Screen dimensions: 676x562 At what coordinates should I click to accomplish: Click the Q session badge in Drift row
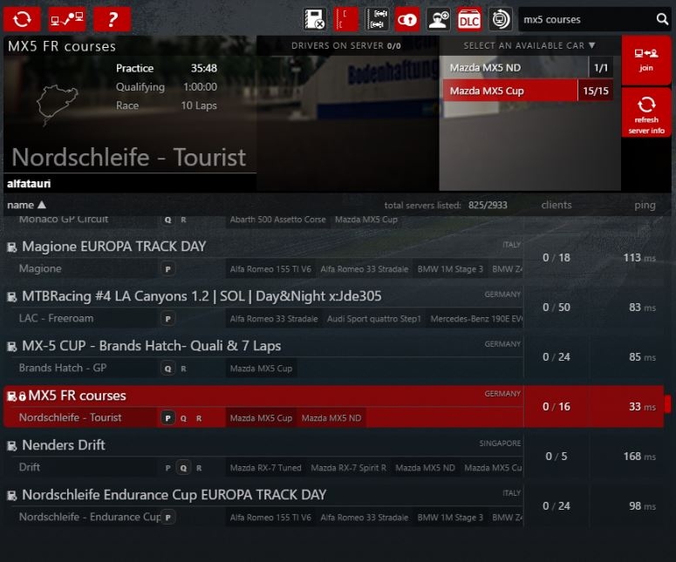(184, 468)
